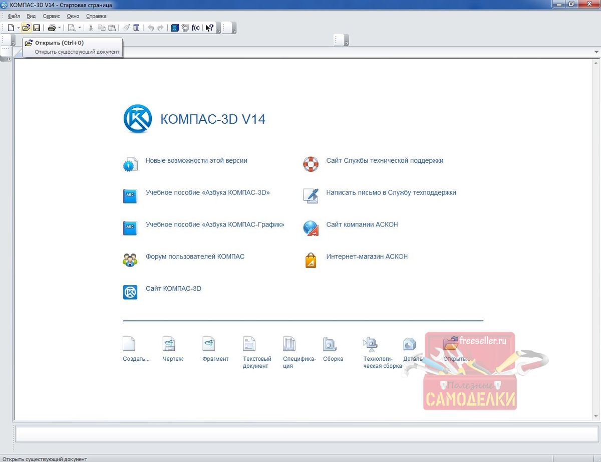The image size is (601, 462).
Task: Click the printer icon in the toolbar
Action: pos(51,28)
